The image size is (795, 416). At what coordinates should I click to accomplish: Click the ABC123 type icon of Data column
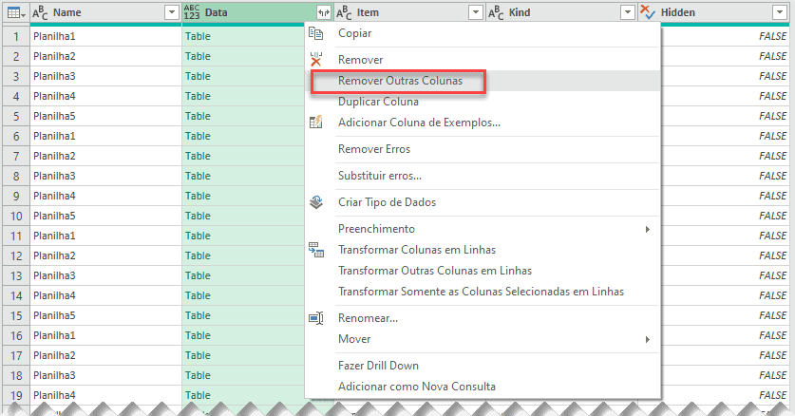click(x=192, y=12)
